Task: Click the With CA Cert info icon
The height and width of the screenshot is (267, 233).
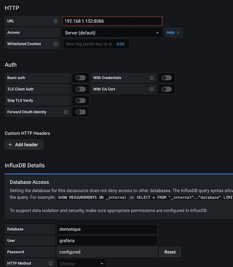Action: (151, 89)
